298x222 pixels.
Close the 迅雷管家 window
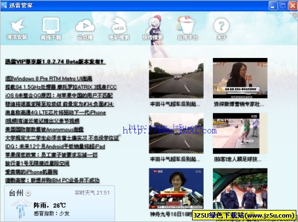click(293, 5)
